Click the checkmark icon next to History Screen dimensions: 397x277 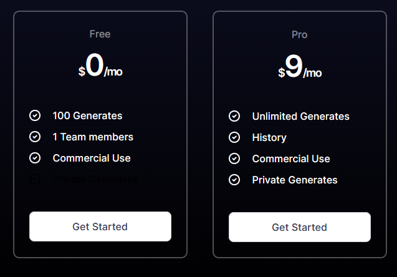coord(234,137)
